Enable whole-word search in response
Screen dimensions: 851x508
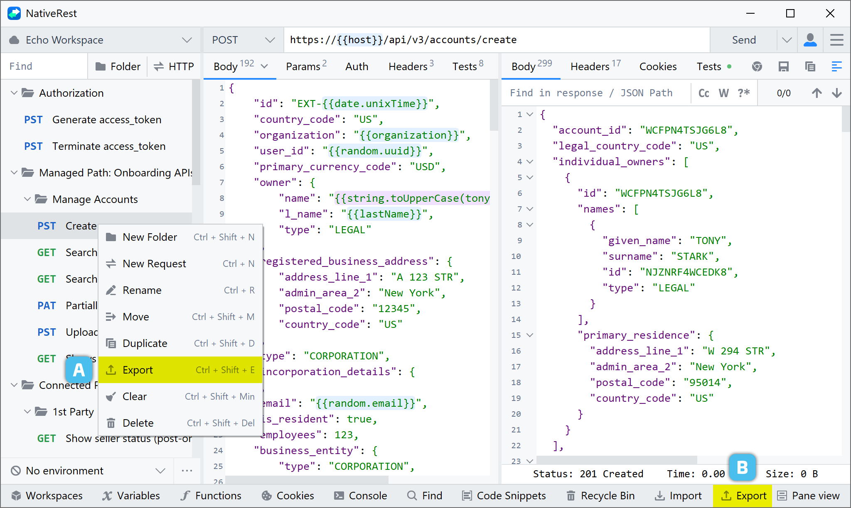(x=723, y=93)
